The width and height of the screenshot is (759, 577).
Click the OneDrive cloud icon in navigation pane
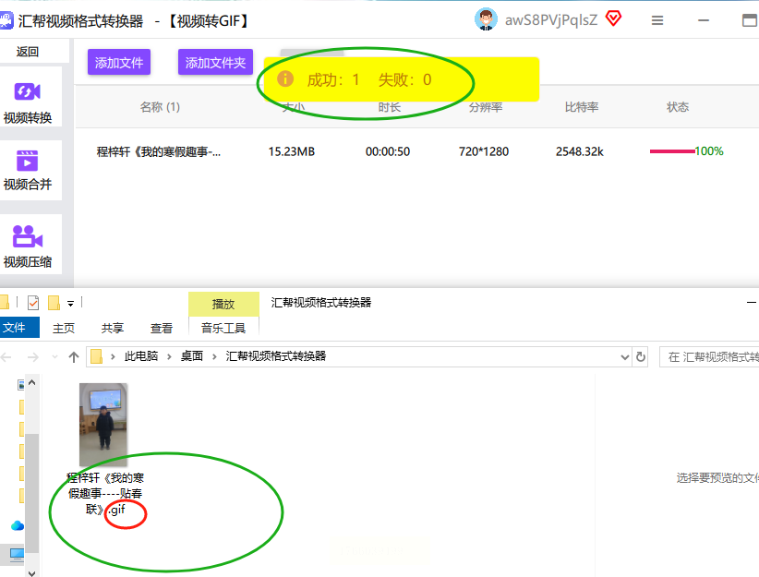18,525
